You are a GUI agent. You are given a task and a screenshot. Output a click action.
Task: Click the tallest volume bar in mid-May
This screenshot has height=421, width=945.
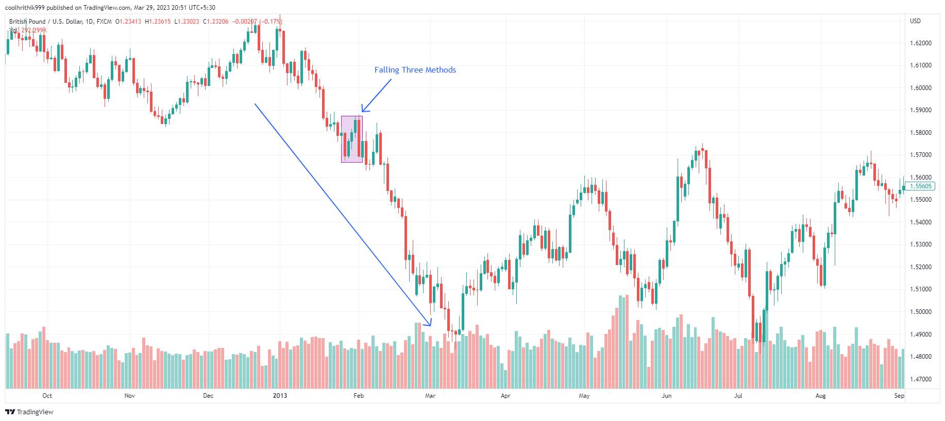pos(627,342)
